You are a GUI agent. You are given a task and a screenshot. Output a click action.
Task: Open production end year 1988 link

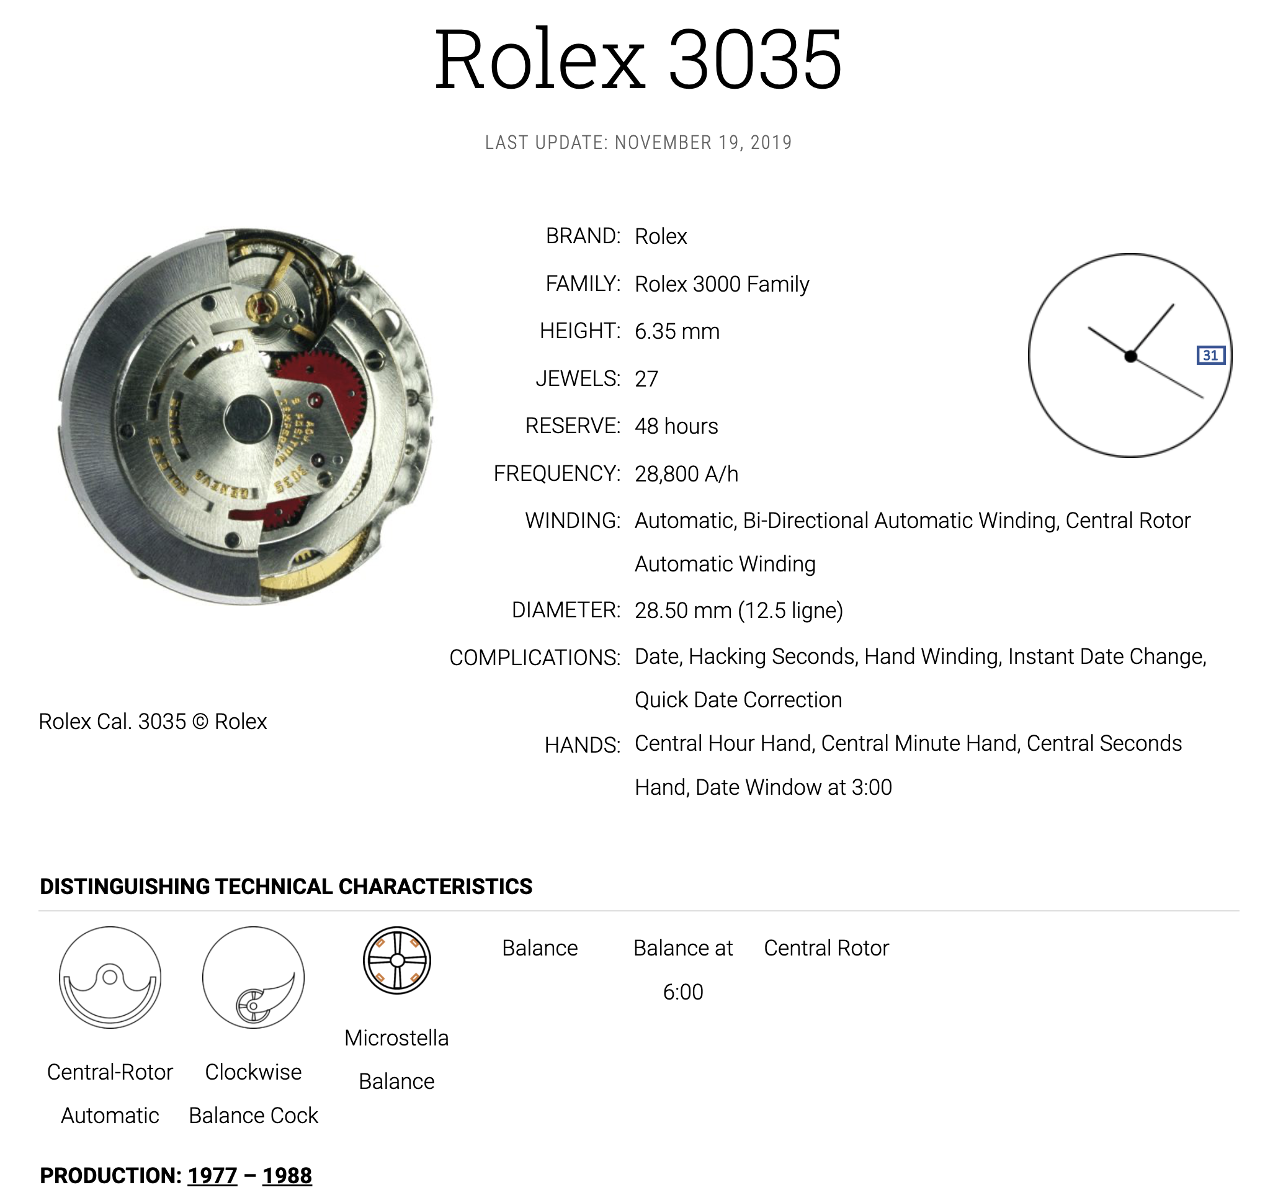click(x=287, y=1176)
